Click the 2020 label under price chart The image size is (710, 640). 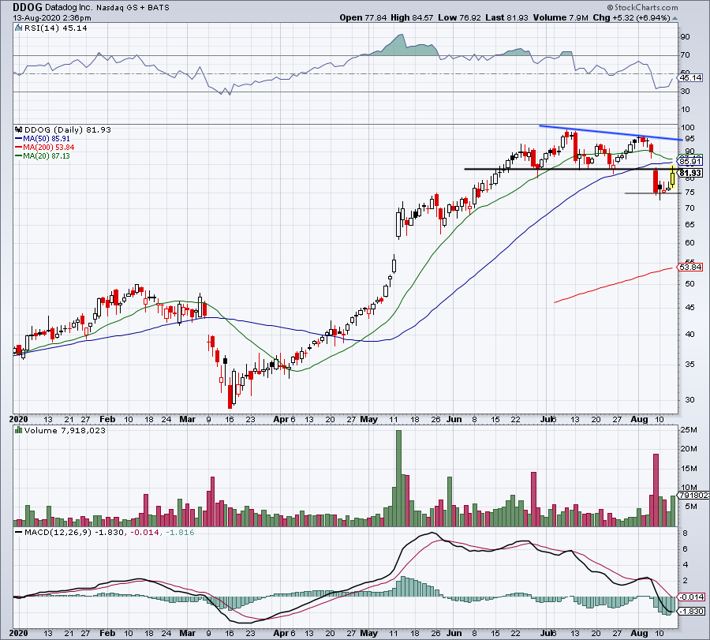19,419
